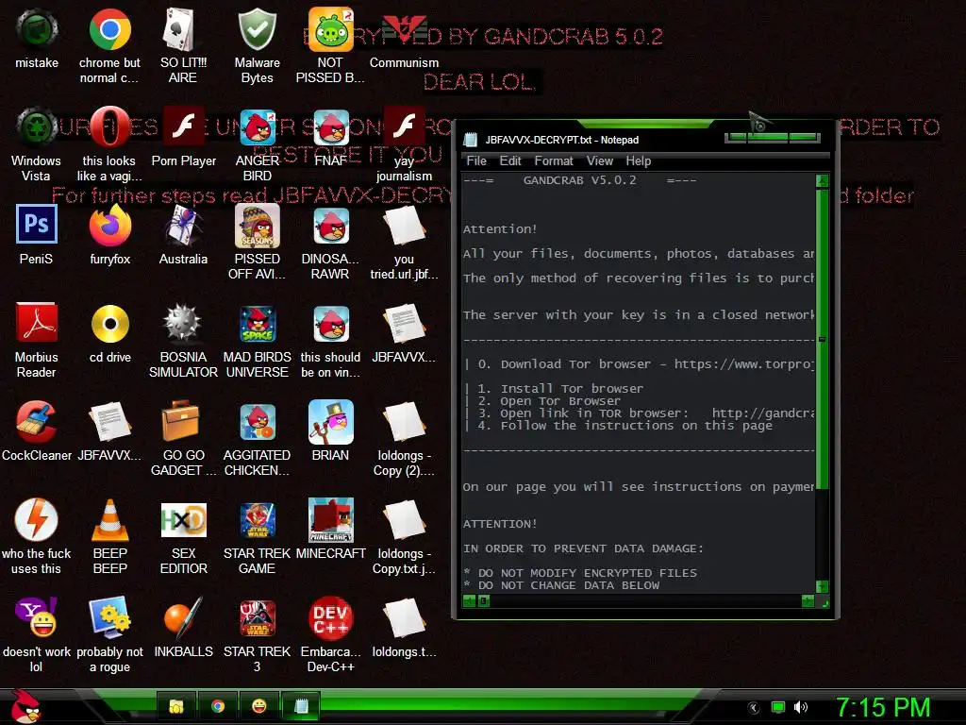Viewport: 966px width, 725px height.
Task: Open the 'loldongs.t...' file icon
Action: click(404, 617)
